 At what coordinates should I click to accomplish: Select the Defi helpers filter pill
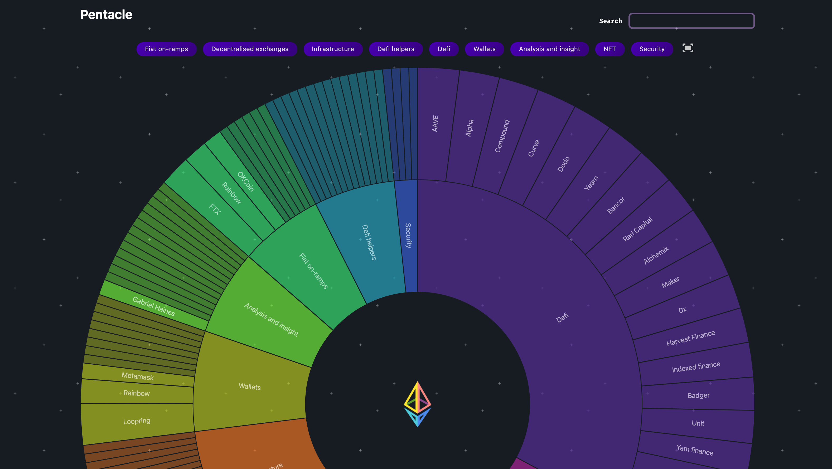coord(395,49)
